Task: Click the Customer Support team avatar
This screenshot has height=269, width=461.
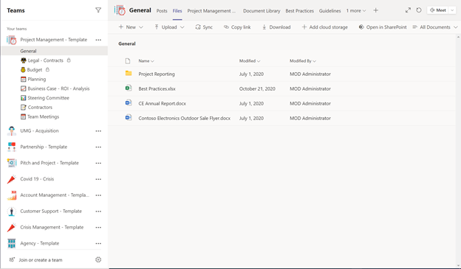Action: (12, 212)
